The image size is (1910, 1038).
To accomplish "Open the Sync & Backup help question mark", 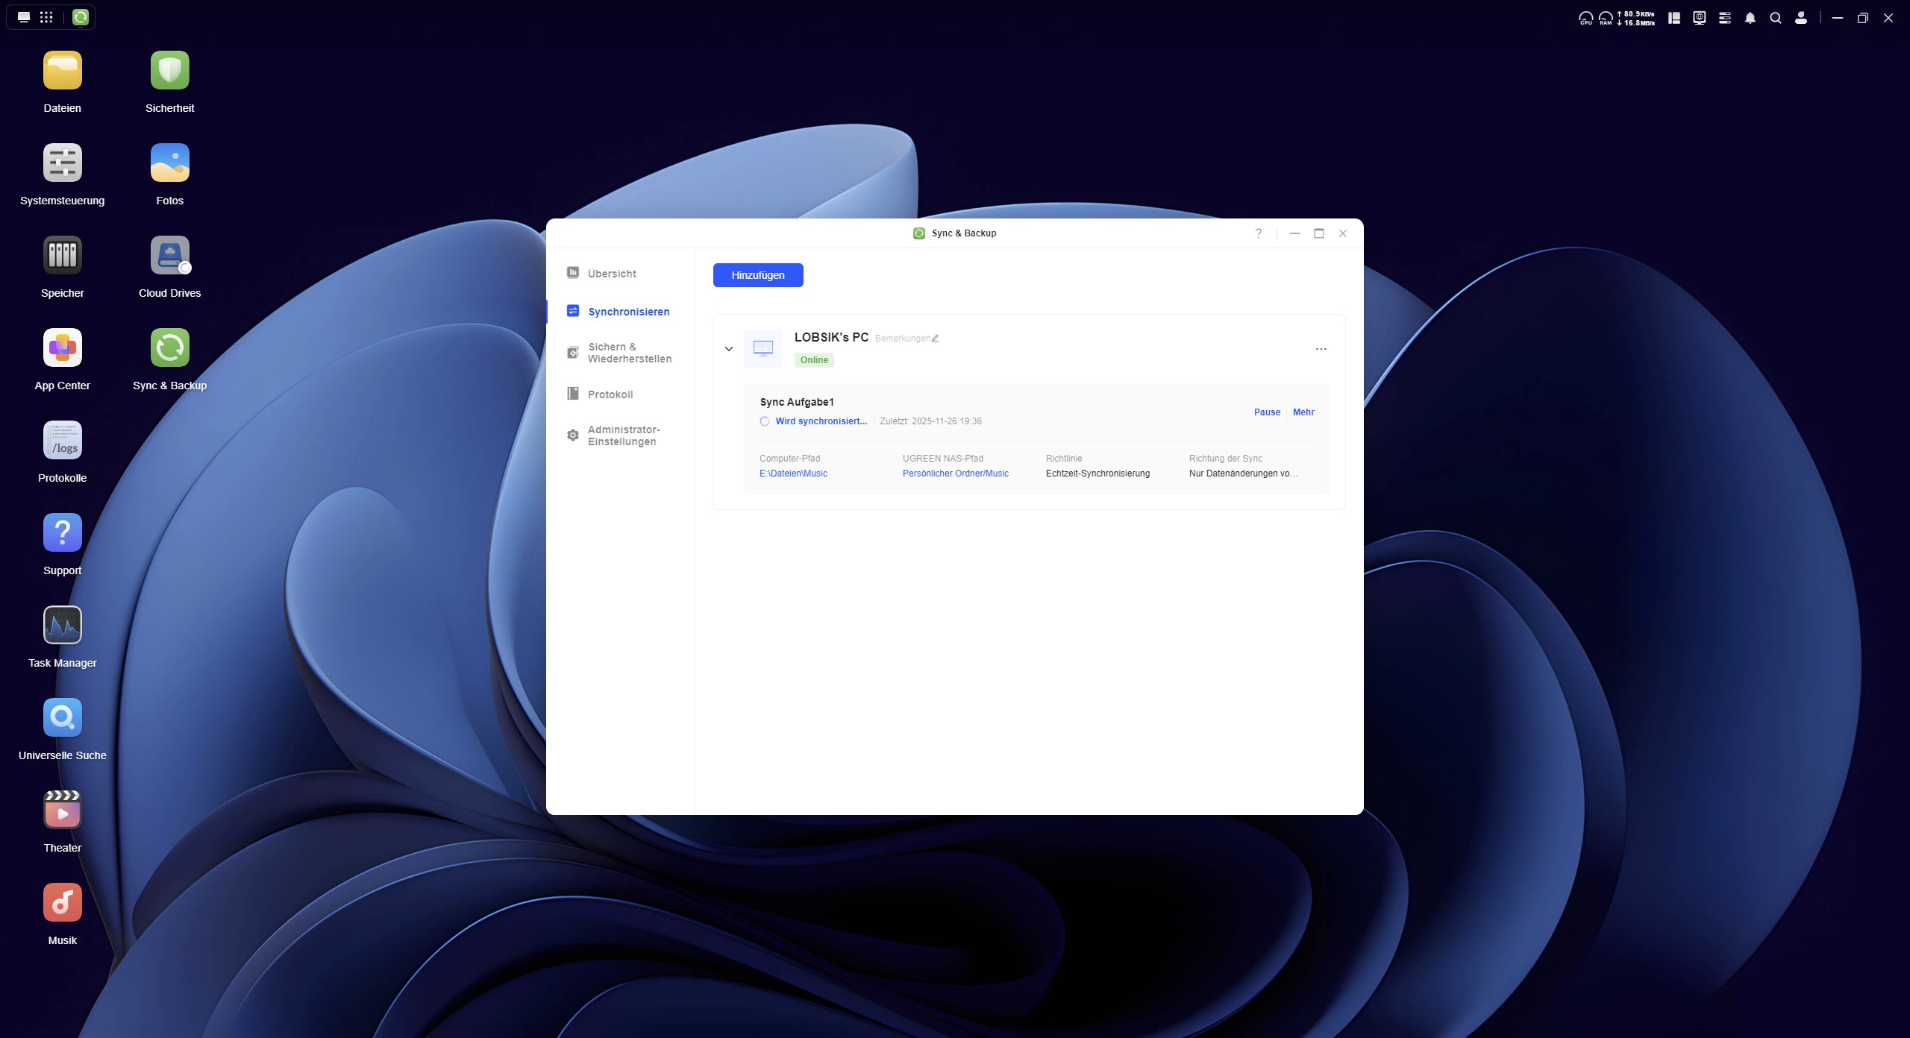I will point(1258,233).
